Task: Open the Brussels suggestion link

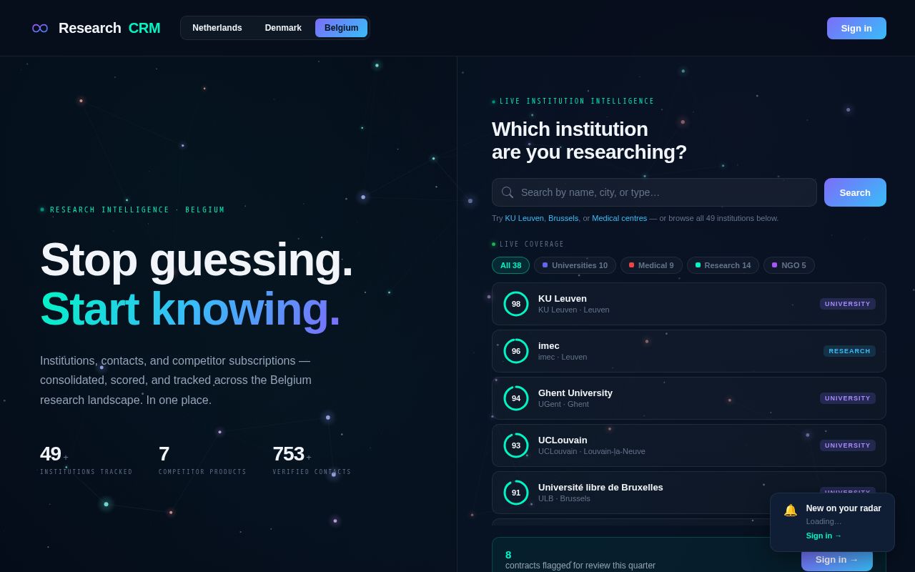Action: (563, 218)
